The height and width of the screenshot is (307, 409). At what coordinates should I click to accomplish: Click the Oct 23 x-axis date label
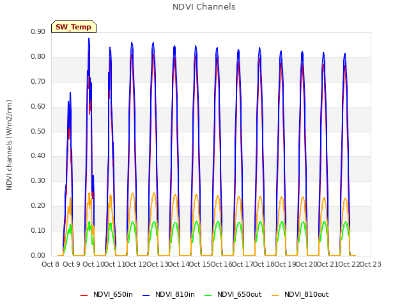coord(371,264)
